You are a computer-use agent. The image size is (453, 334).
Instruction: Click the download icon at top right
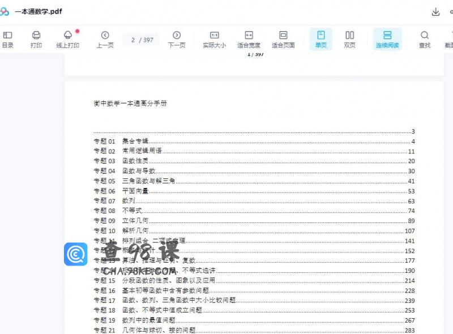(435, 11)
